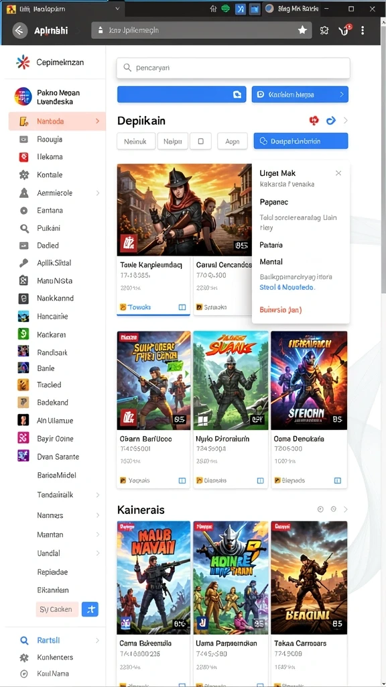This screenshot has width=386, height=687.
Task: Click the Kontale gear icon
Action: 23,175
